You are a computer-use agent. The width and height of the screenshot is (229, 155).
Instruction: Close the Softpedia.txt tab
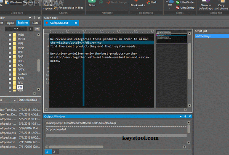(x=76, y=23)
